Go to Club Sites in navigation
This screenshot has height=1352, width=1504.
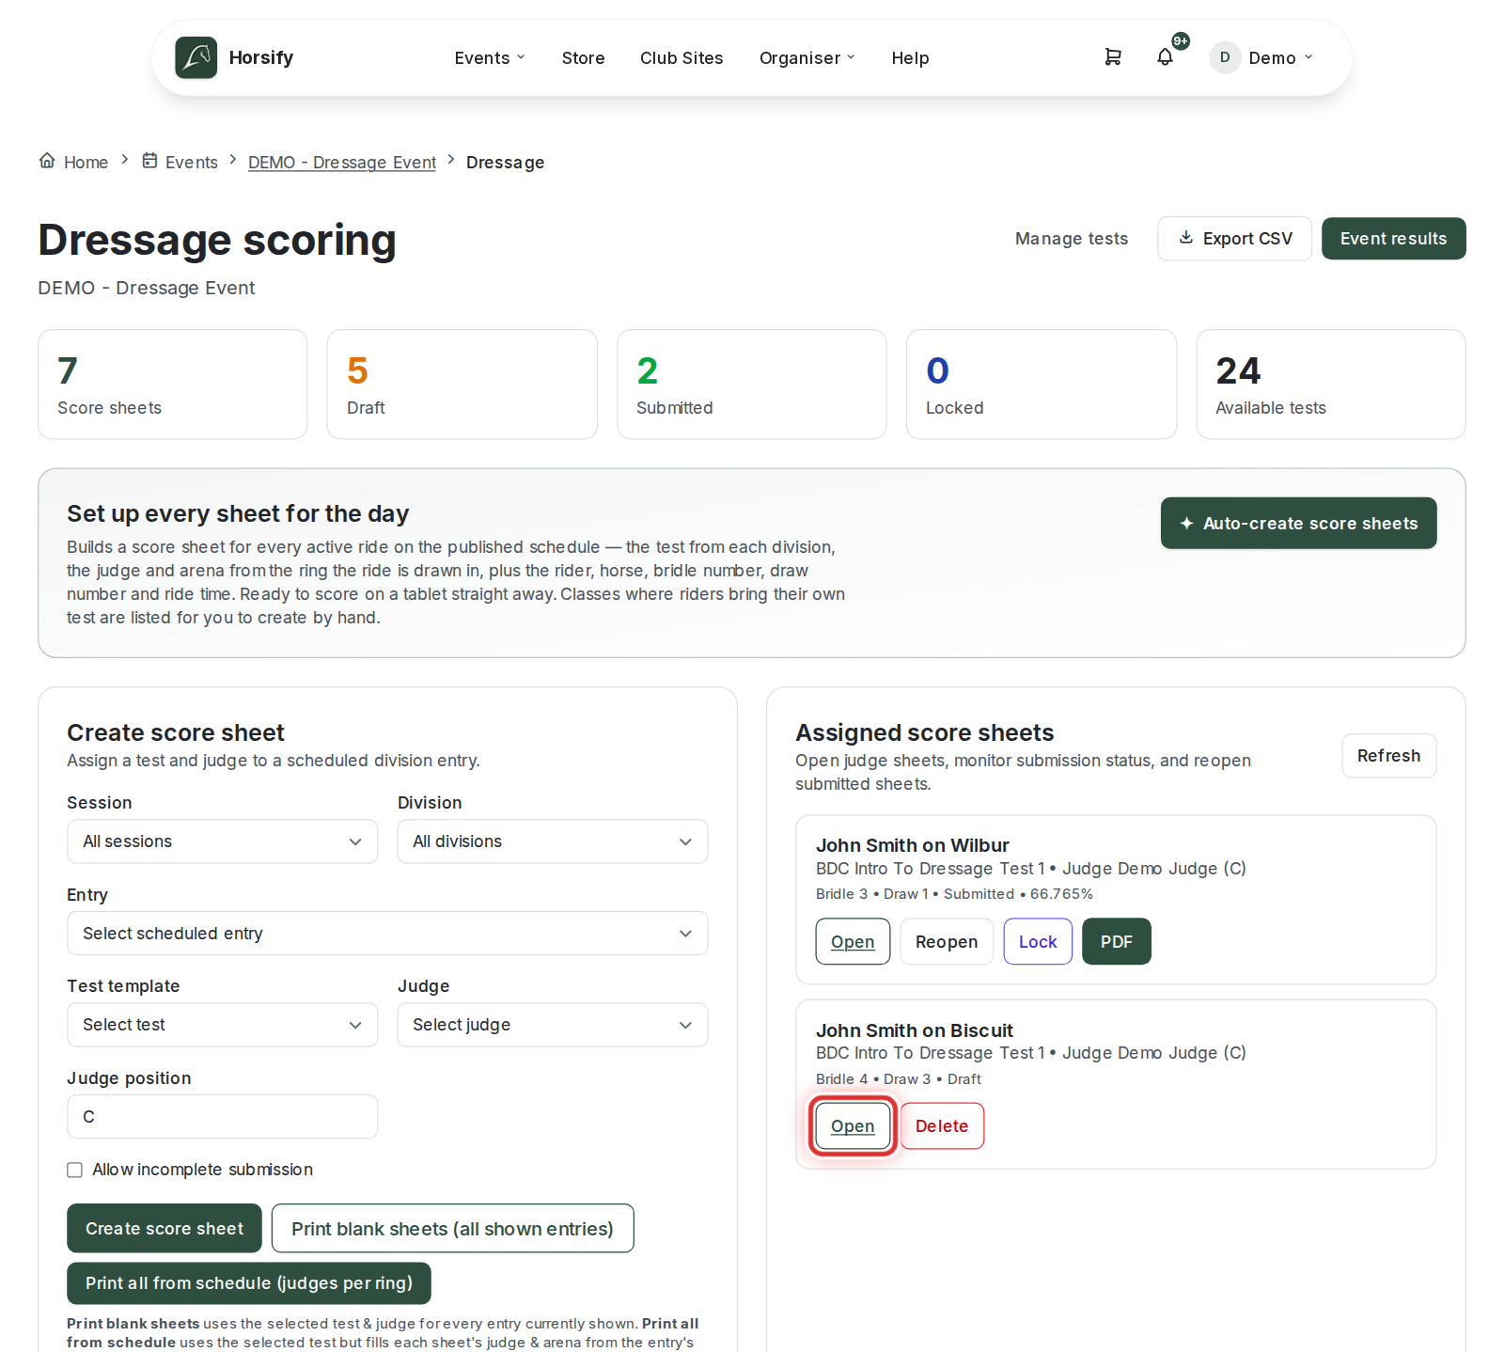[681, 58]
